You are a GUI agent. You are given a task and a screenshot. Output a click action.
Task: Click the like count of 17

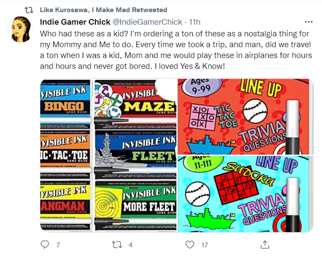coord(205,245)
